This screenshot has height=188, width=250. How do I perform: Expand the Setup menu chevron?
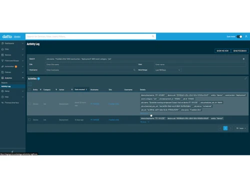(22, 91)
